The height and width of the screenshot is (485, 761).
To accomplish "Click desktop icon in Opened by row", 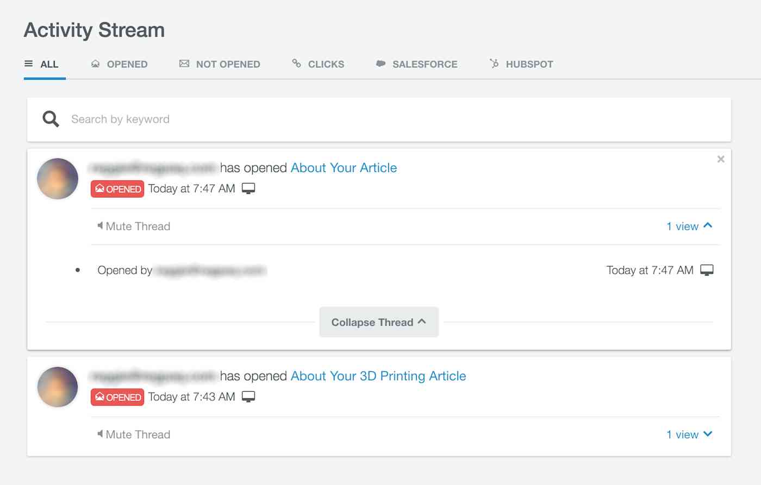I will (x=707, y=270).
